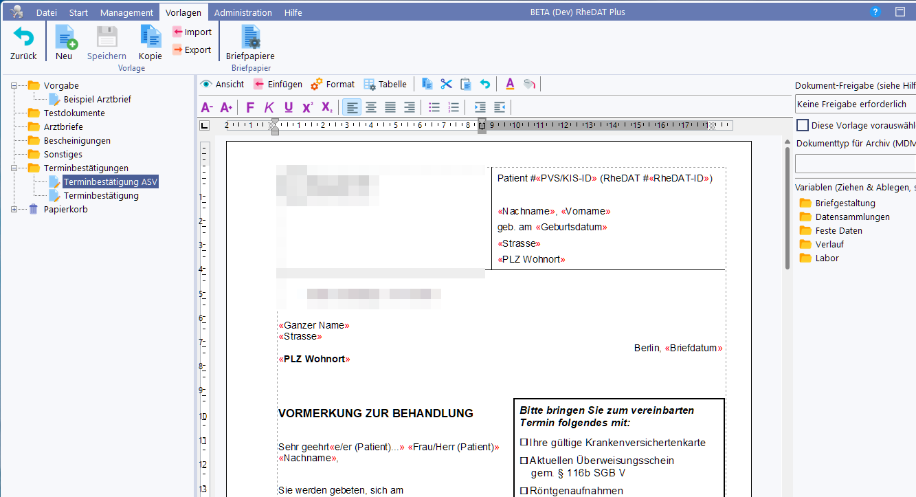Toggle underline formatting
Screen dimensions: 916x497
click(288, 107)
